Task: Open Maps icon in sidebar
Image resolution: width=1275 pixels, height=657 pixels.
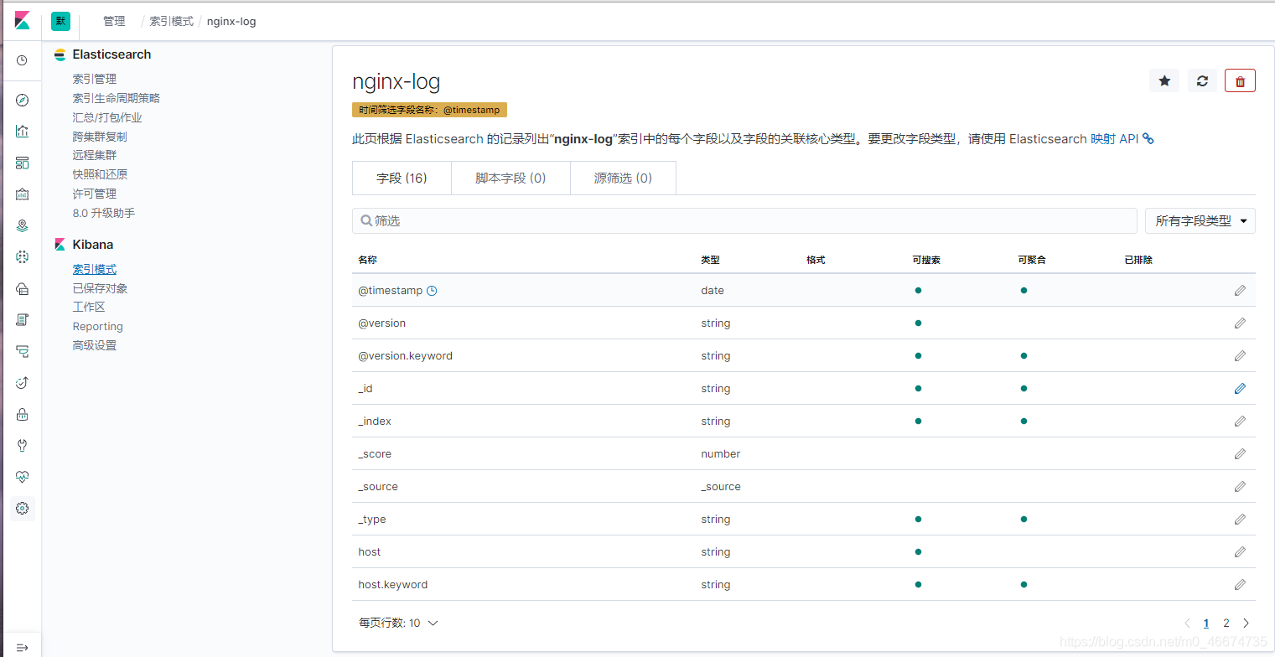Action: point(23,225)
